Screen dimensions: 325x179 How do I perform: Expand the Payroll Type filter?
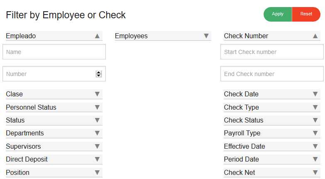(x=315, y=133)
